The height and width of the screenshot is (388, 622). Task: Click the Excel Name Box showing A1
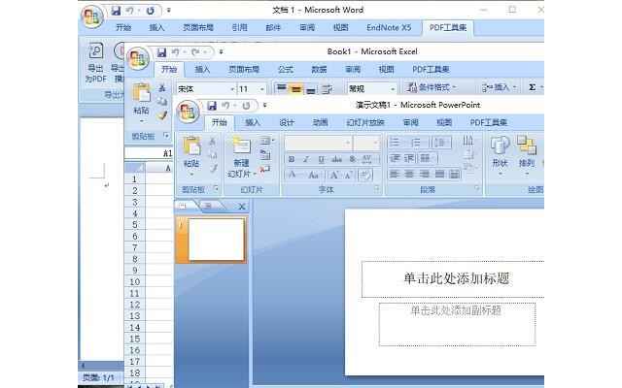(149, 153)
